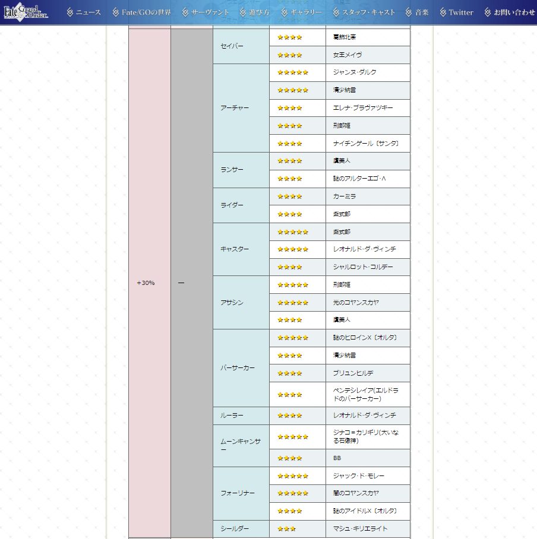The image size is (537, 539).
Task: Select the +30% bonus cell
Action: [x=146, y=283]
